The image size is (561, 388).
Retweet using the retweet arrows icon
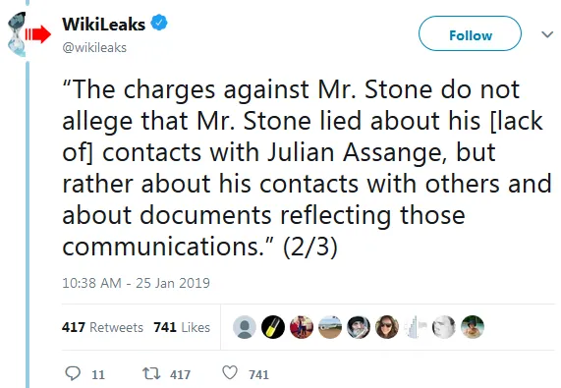151,373
